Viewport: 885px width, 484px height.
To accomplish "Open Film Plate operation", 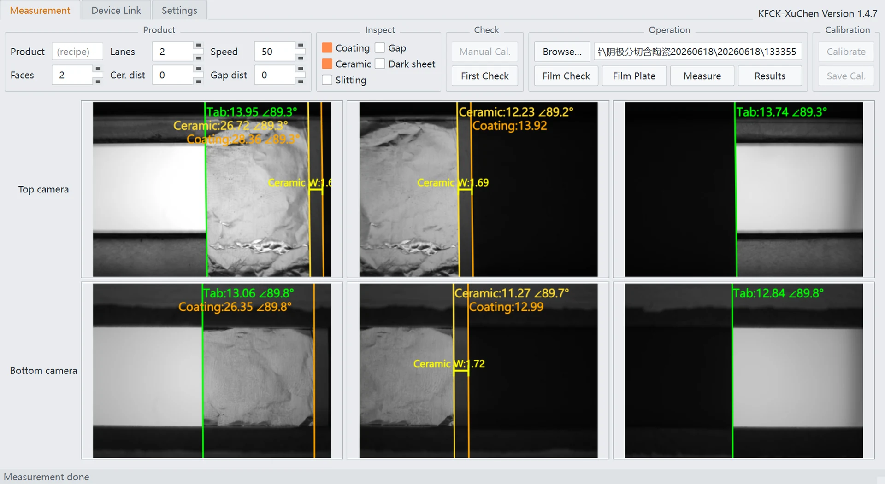I will [634, 76].
